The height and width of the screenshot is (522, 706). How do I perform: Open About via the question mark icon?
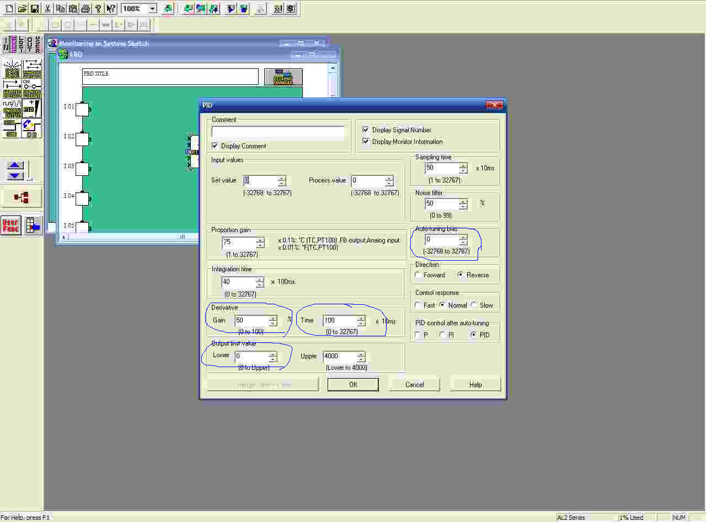(98, 9)
